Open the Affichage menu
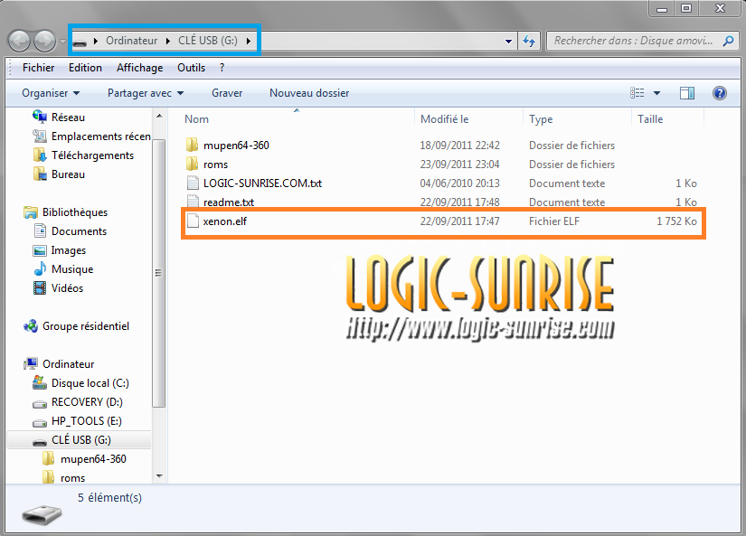Viewport: 746px width, 536px height. (140, 68)
